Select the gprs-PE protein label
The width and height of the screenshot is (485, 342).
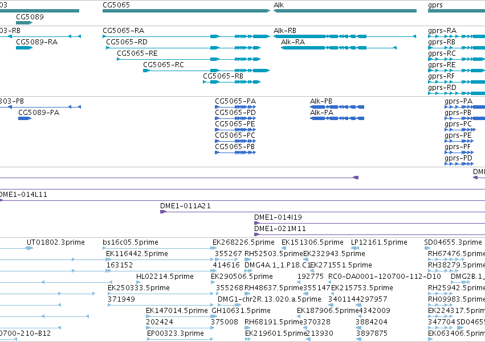pyautogui.click(x=458, y=135)
